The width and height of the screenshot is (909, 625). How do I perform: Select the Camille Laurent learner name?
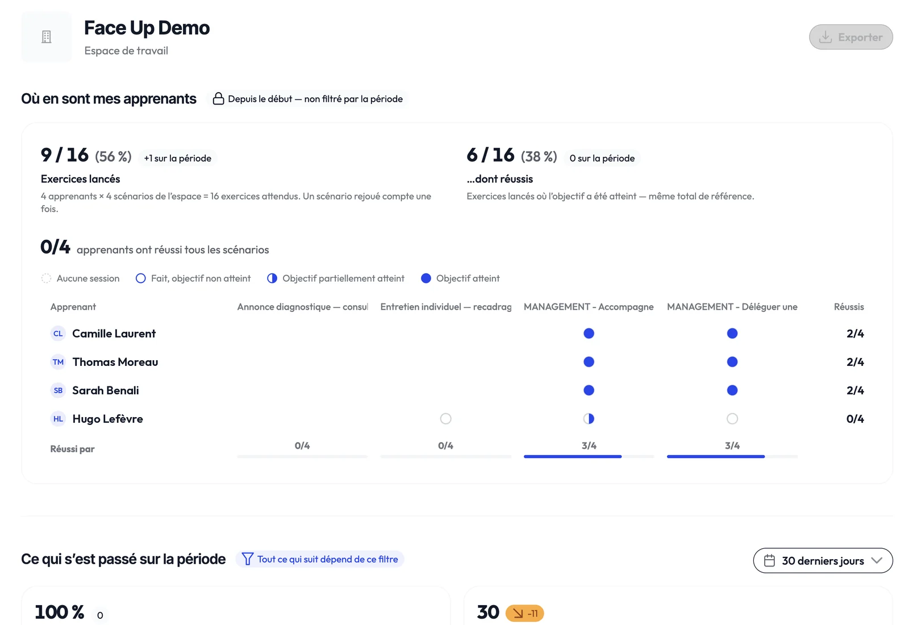click(114, 334)
